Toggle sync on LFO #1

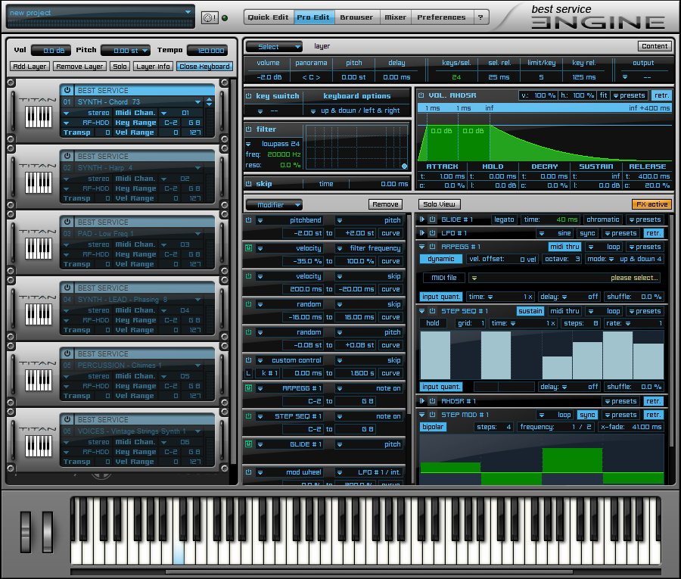tap(587, 233)
